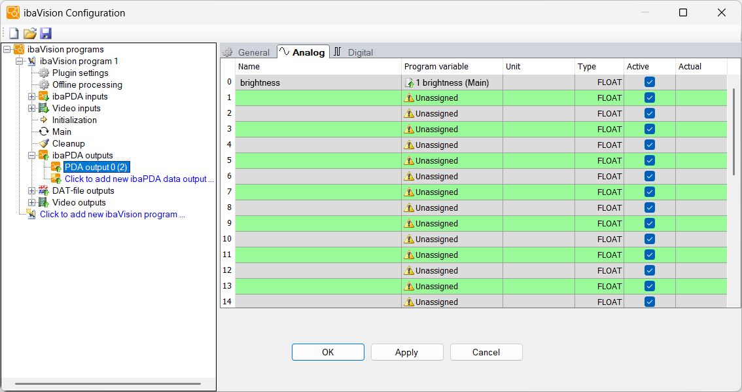The height and width of the screenshot is (392, 742).
Task: Click the Type column header
Action: (599, 66)
